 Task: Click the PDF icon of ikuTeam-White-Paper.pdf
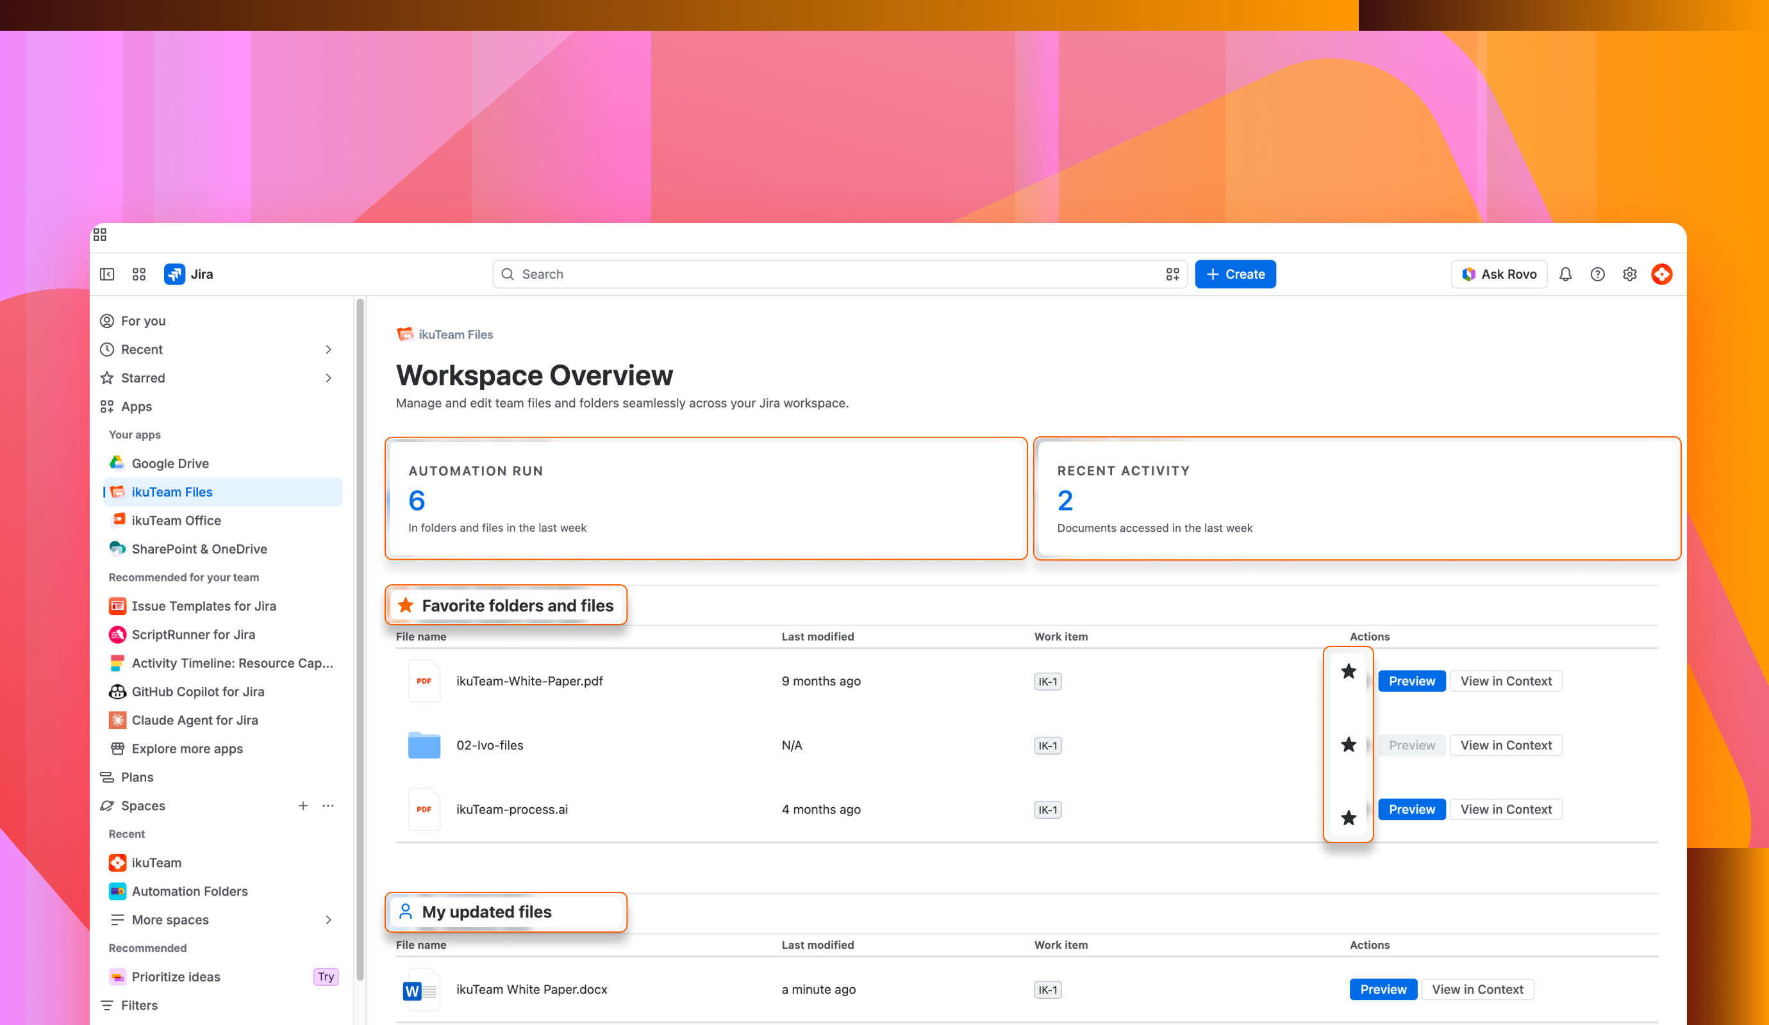[424, 681]
